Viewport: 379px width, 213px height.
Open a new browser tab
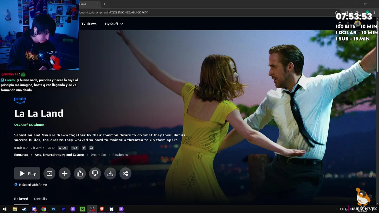105,4
